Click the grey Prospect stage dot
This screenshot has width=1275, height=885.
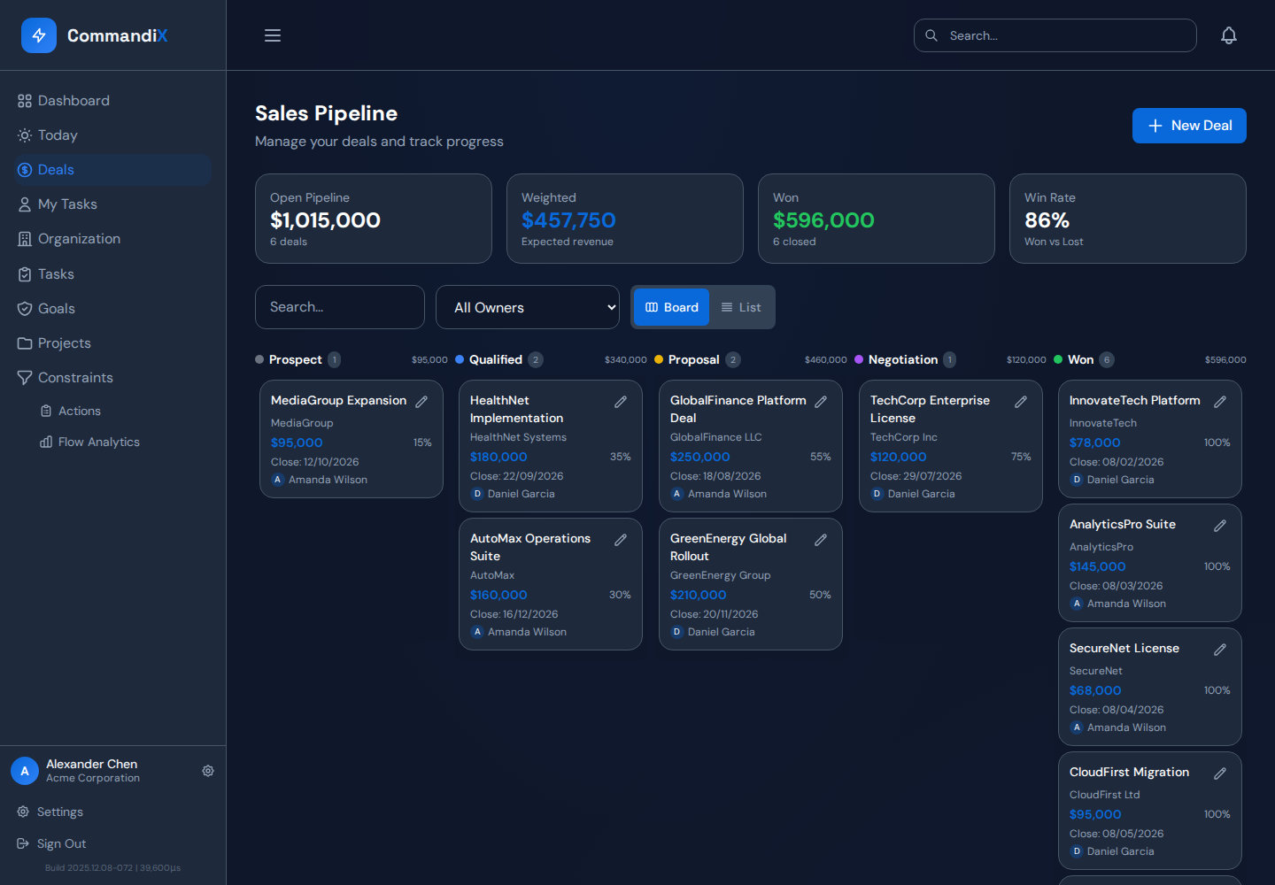pyautogui.click(x=259, y=359)
